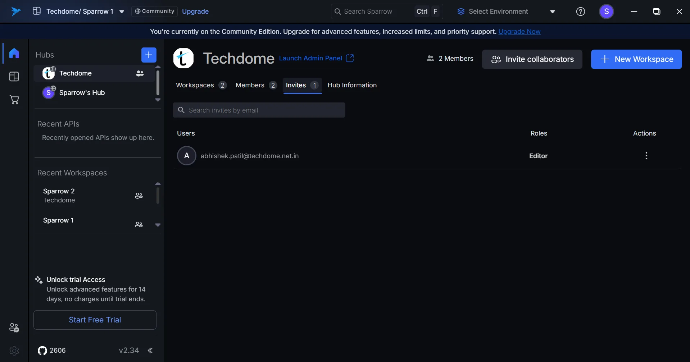Click the Unlock trial Access sparkle icon
Image resolution: width=690 pixels, height=362 pixels.
[39, 280]
